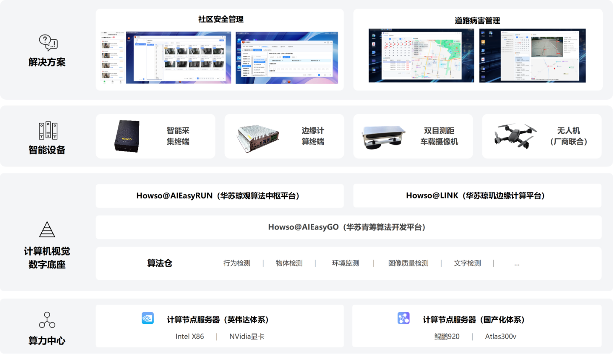
Task: Select the 边缘计算终端 hardware image
Action: pos(259,138)
